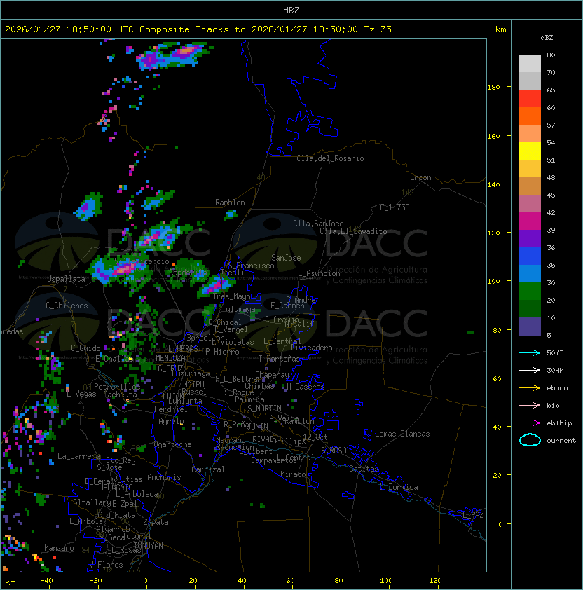
Task: Click the 'L_PAZ' map label
Action: point(473,515)
